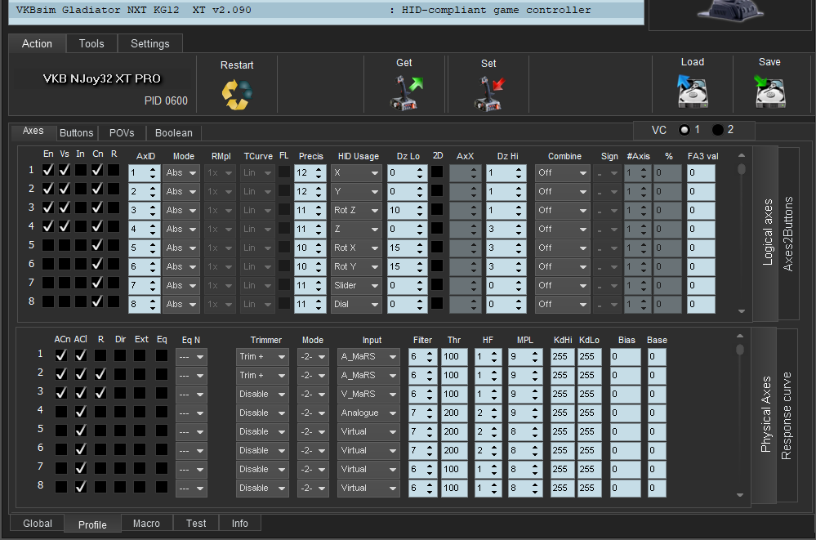This screenshot has width=816, height=540.
Task: Click Base field for physical axis 7
Action: [657, 469]
